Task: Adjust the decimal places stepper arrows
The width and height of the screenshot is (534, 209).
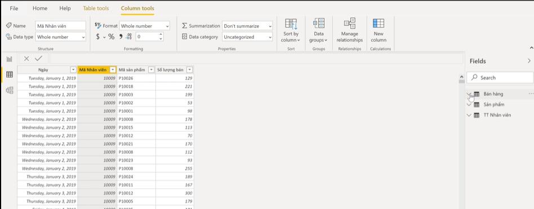Action: (x=161, y=37)
